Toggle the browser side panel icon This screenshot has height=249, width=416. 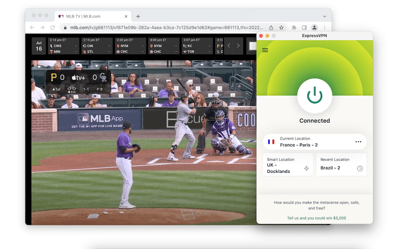(304, 27)
